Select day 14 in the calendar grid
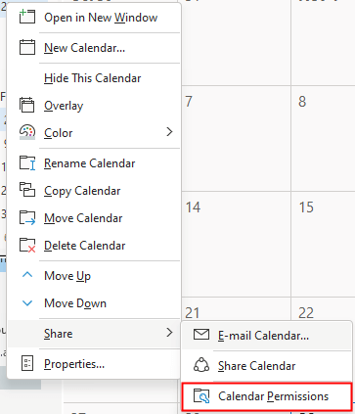Screen dimensions: 355x414 (x=236, y=244)
